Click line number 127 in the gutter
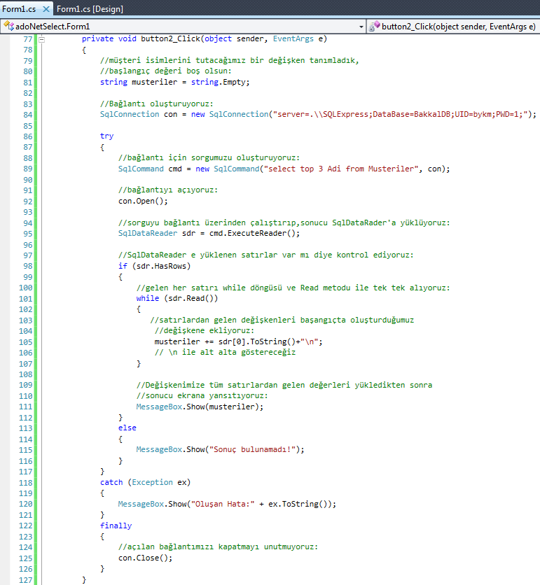This screenshot has width=540, height=585. click(x=26, y=580)
